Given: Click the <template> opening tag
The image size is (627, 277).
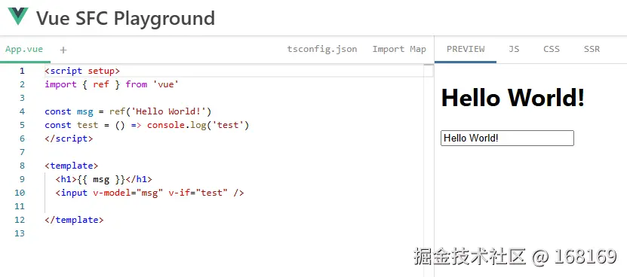Looking at the screenshot, I should point(71,166).
